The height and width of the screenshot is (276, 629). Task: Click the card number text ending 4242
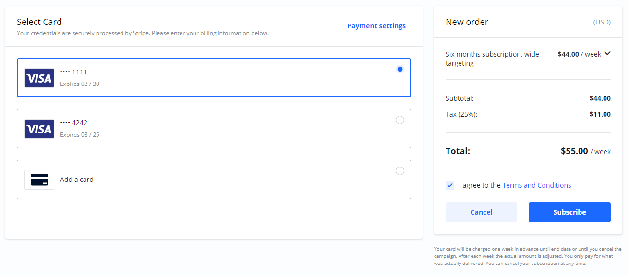tap(74, 123)
